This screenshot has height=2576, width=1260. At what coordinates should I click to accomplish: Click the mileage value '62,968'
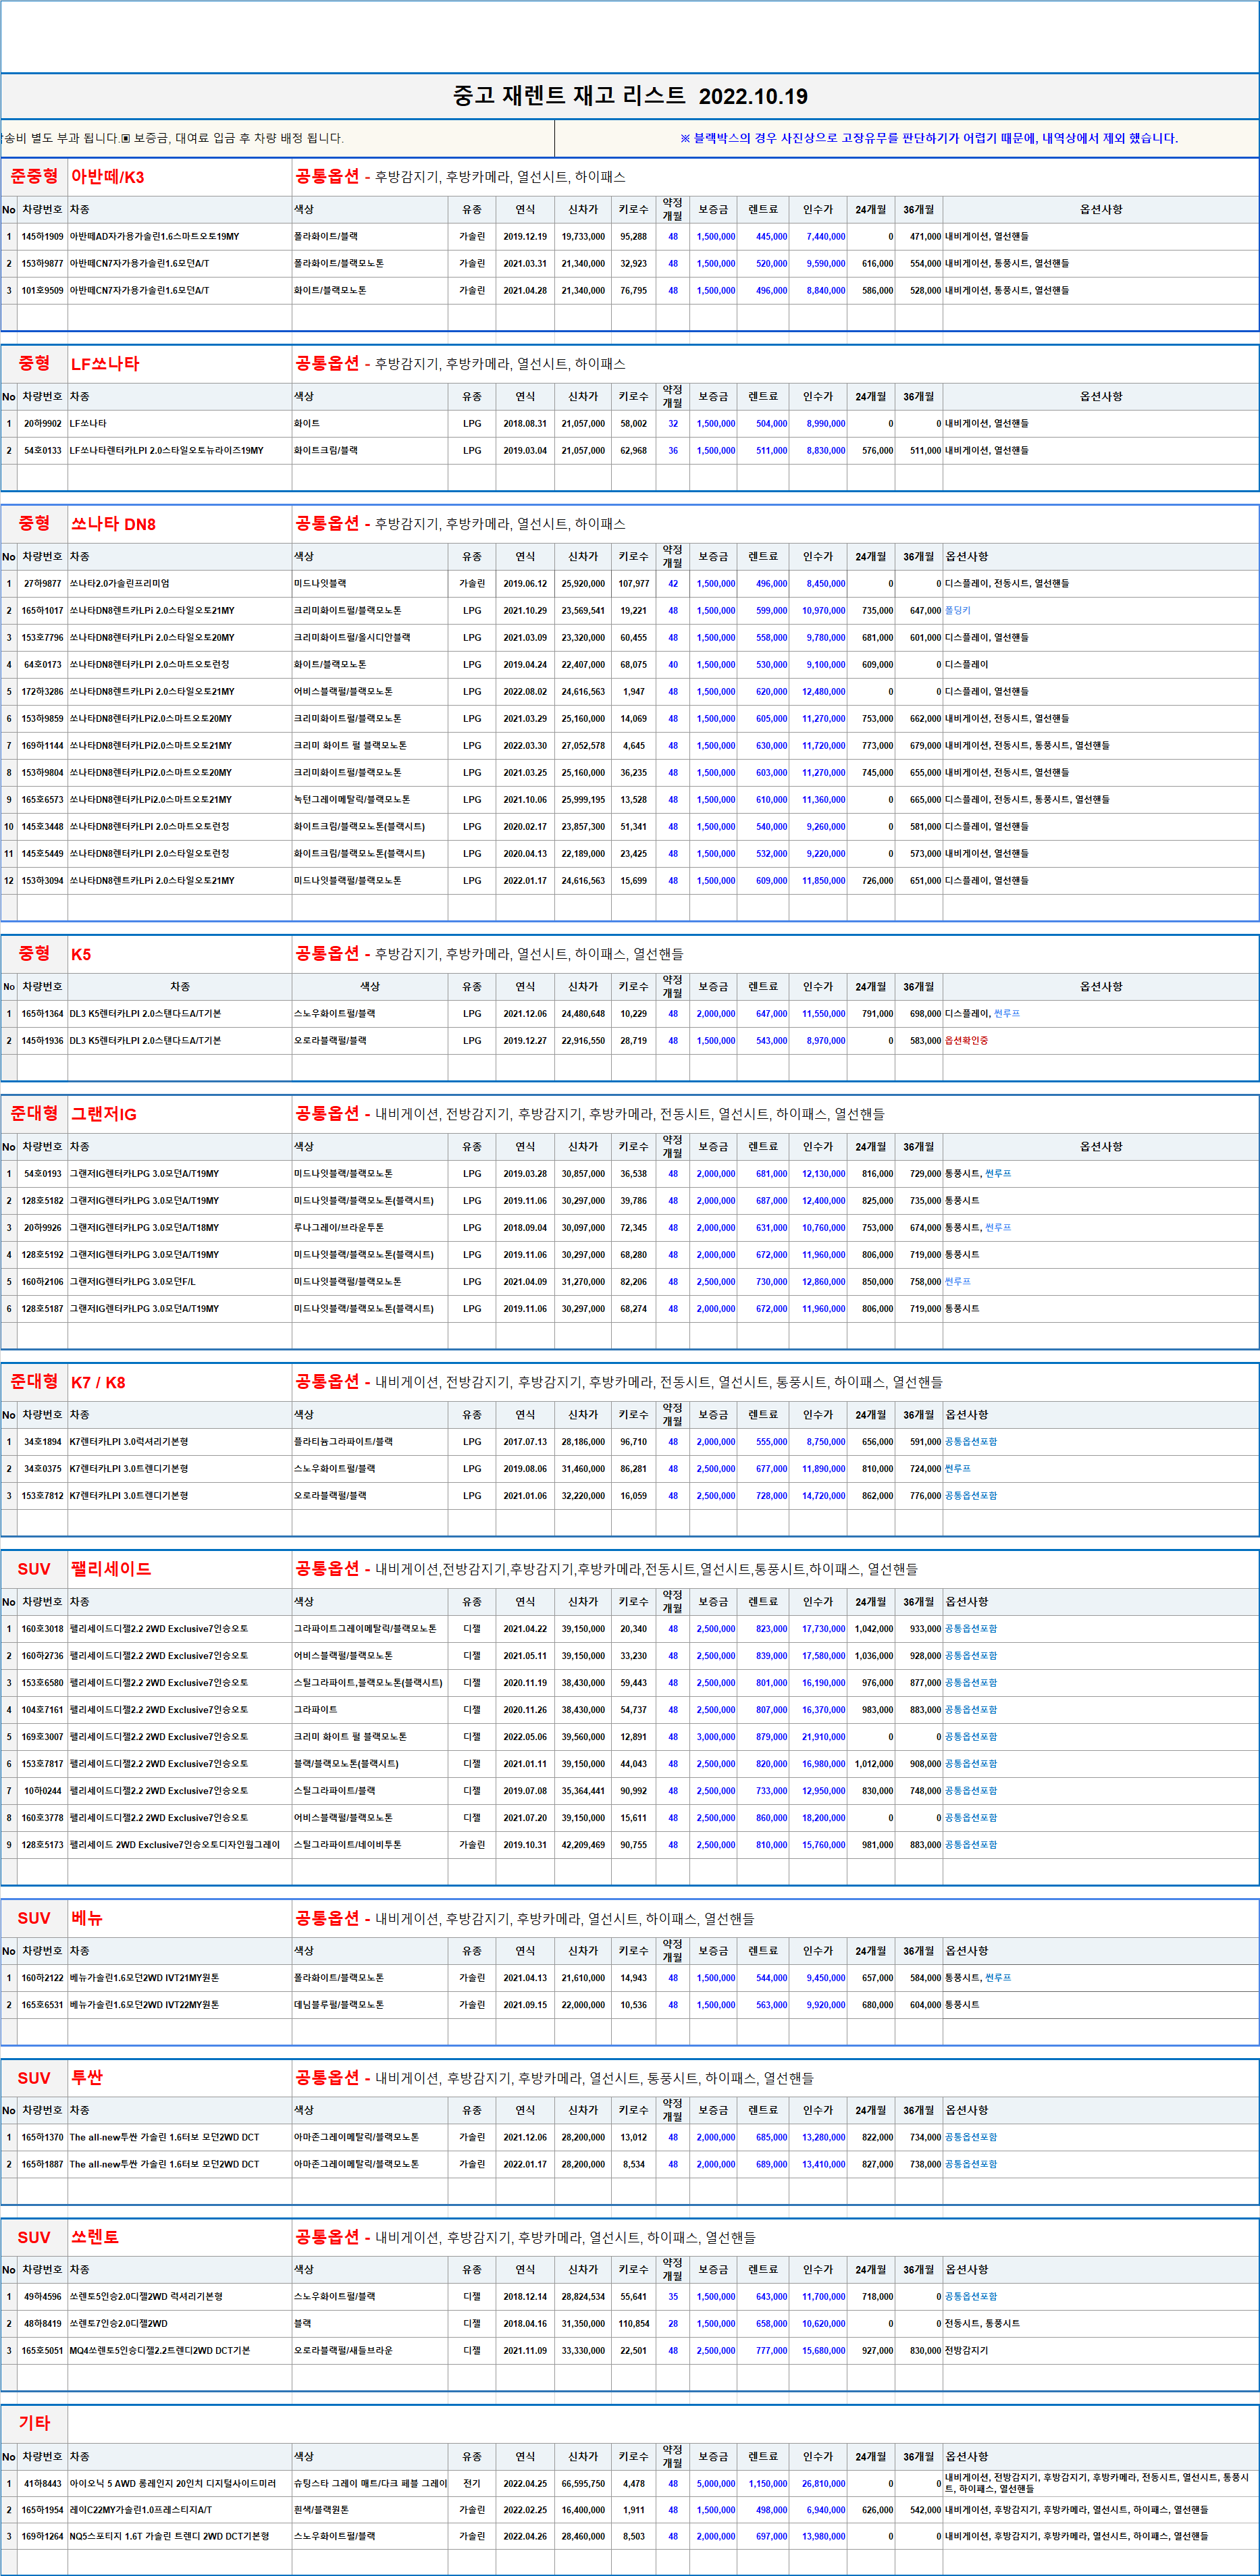(x=633, y=451)
